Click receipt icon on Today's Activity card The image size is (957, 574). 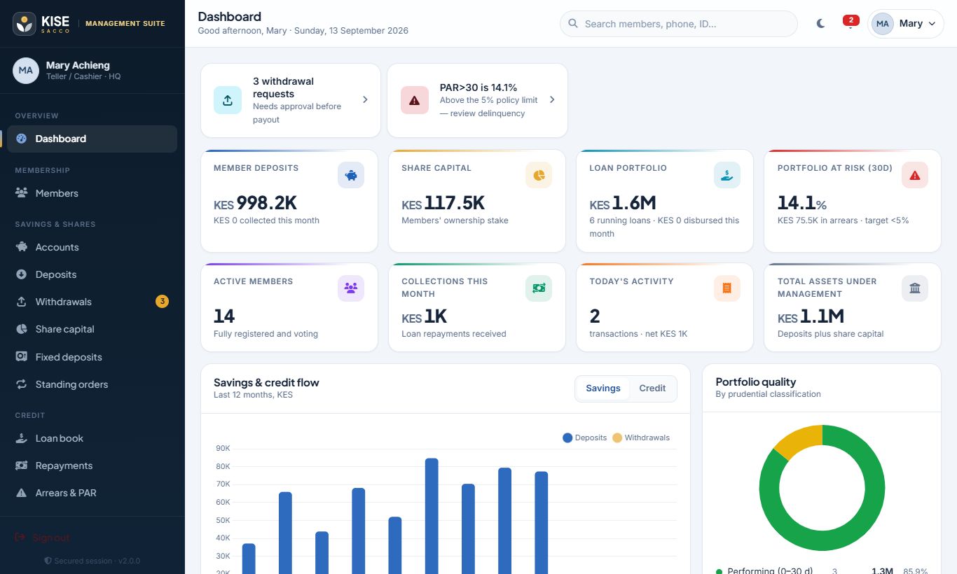727,288
